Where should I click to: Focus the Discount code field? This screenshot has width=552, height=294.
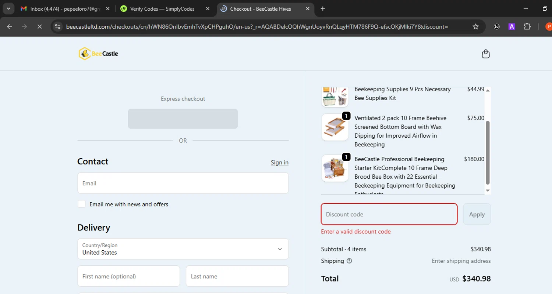point(389,214)
